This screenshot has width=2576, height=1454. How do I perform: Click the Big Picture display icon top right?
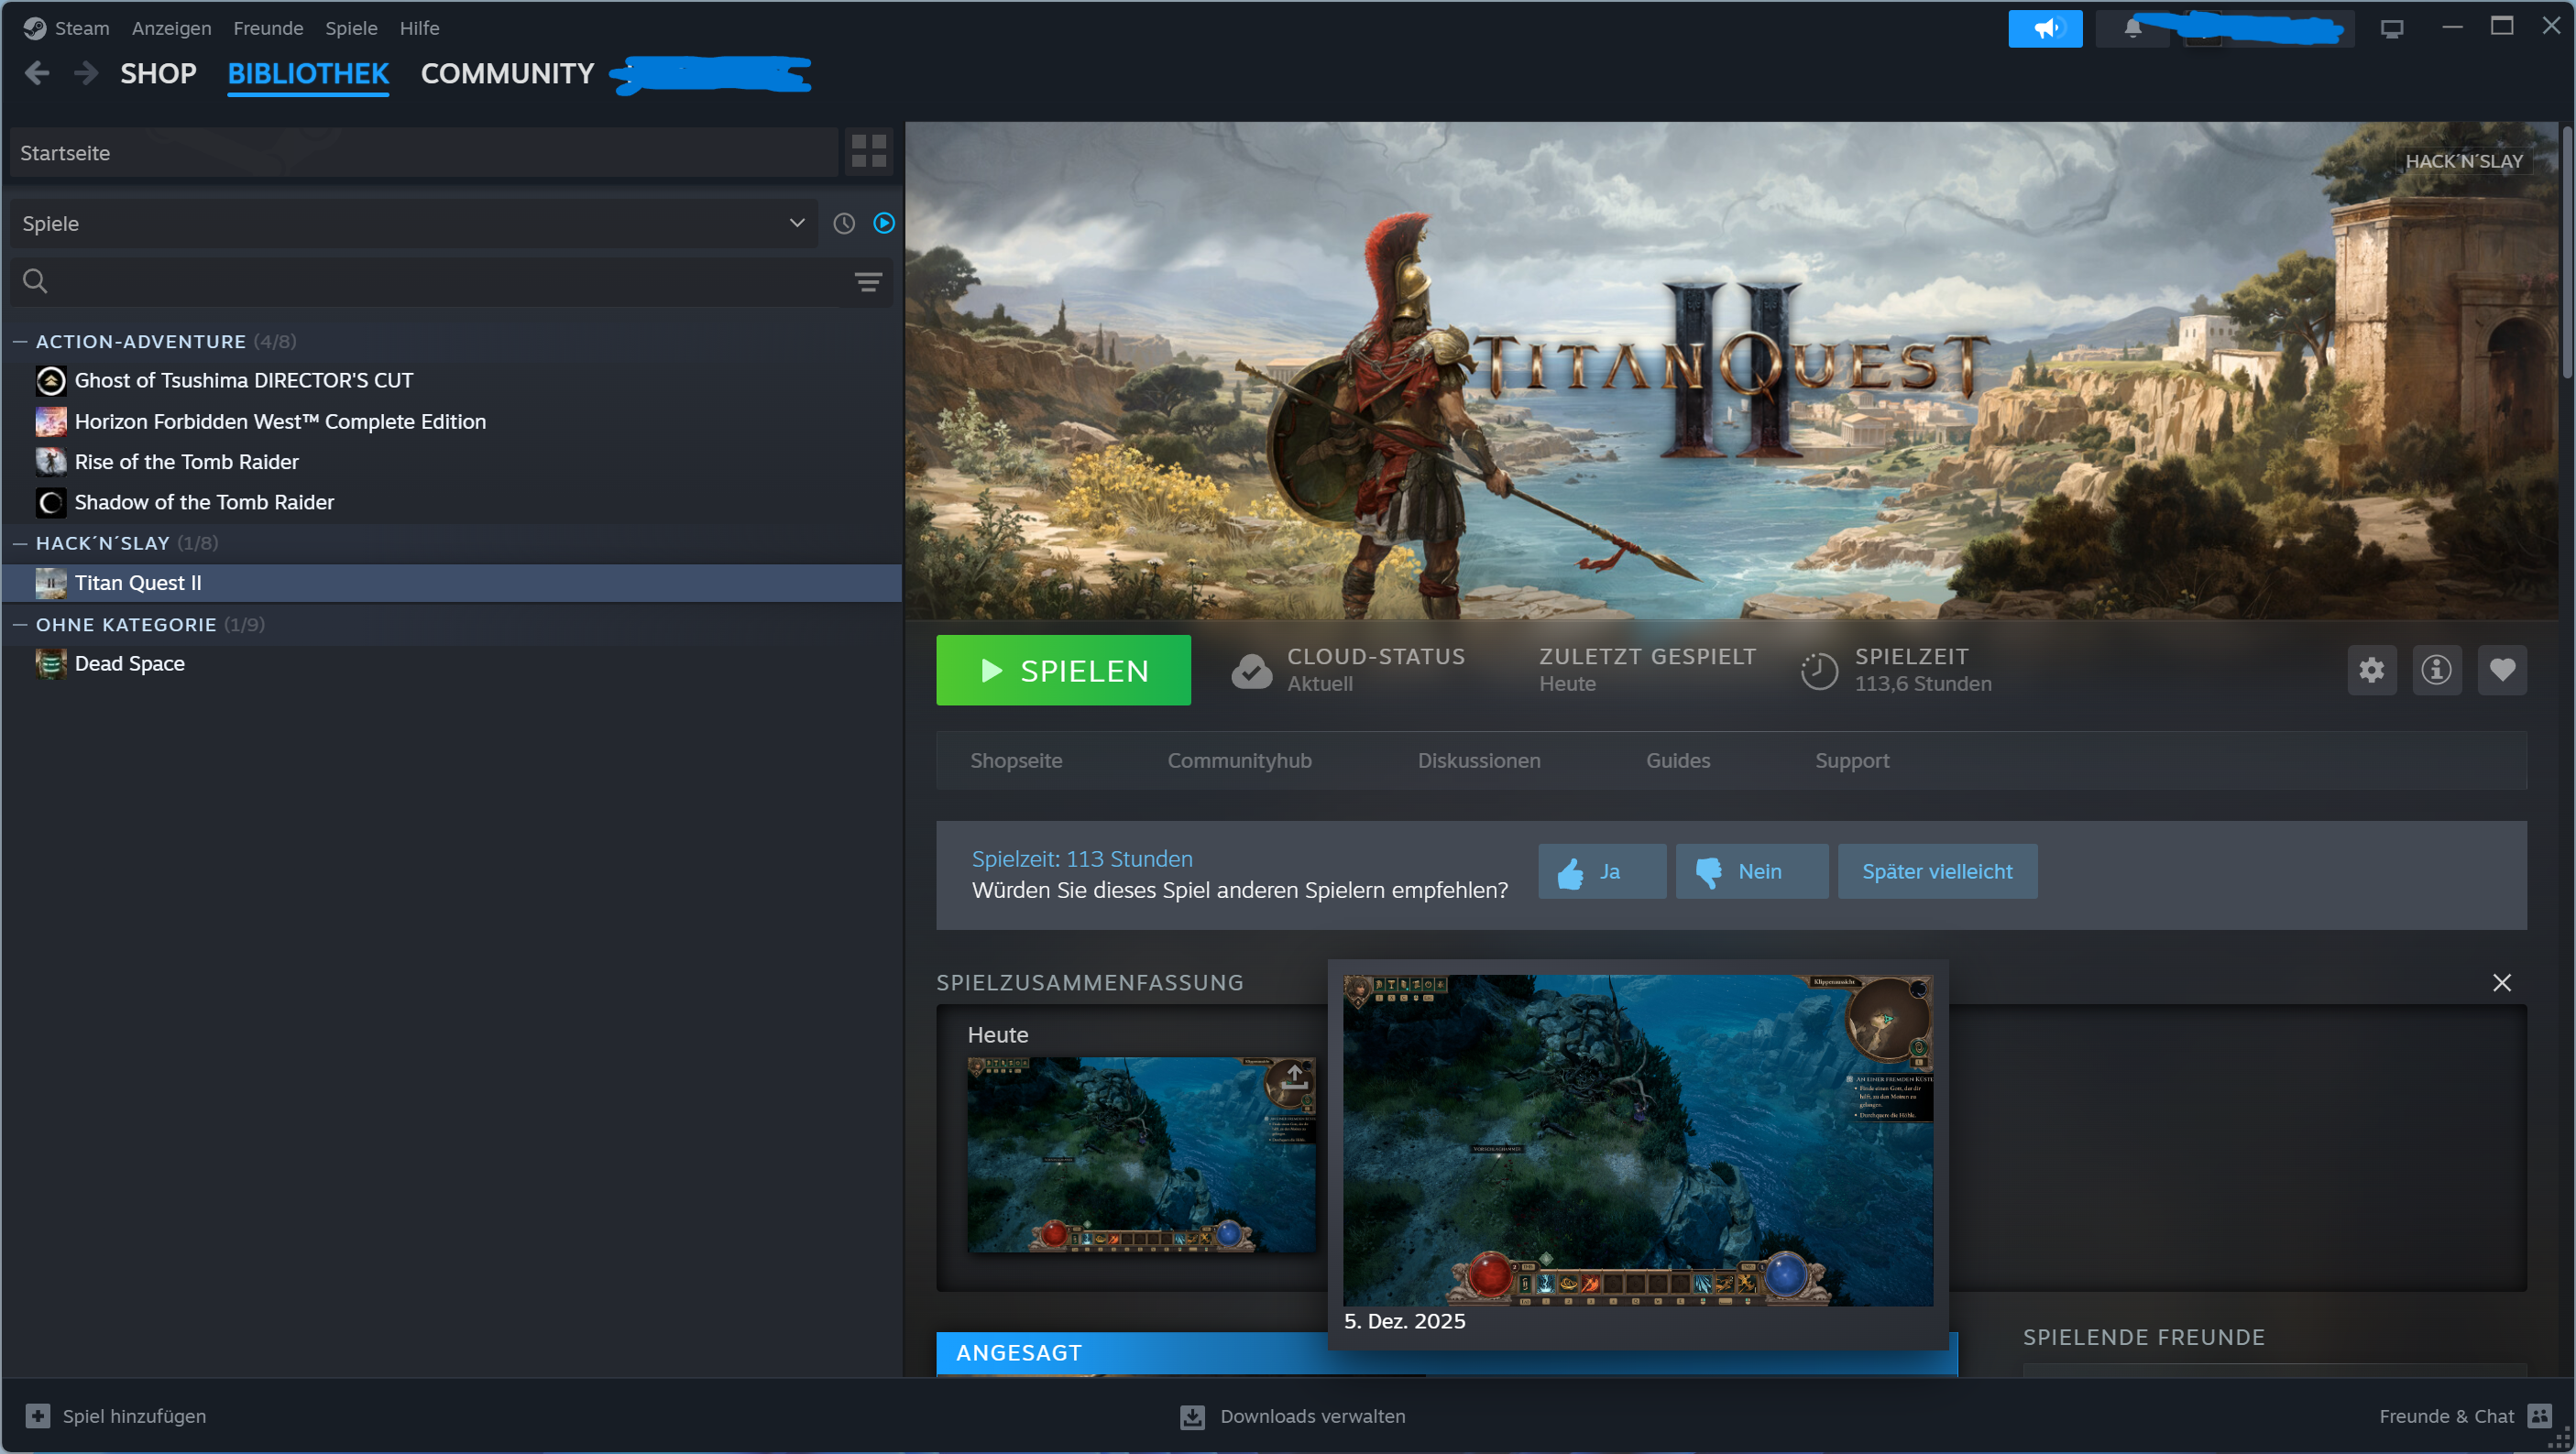click(2391, 28)
